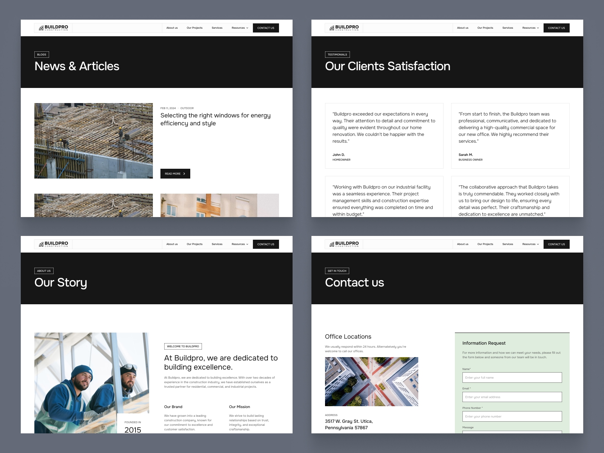Expand Resources dropdown on the Contact us page
The height and width of the screenshot is (453, 604).
click(x=531, y=244)
